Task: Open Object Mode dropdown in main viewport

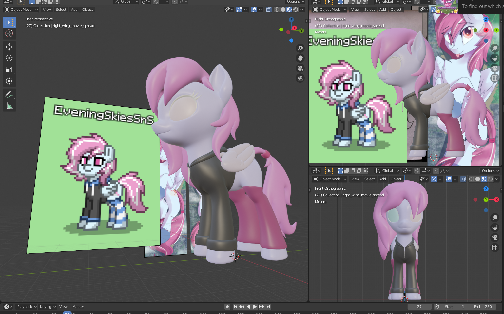Action: coord(21,10)
